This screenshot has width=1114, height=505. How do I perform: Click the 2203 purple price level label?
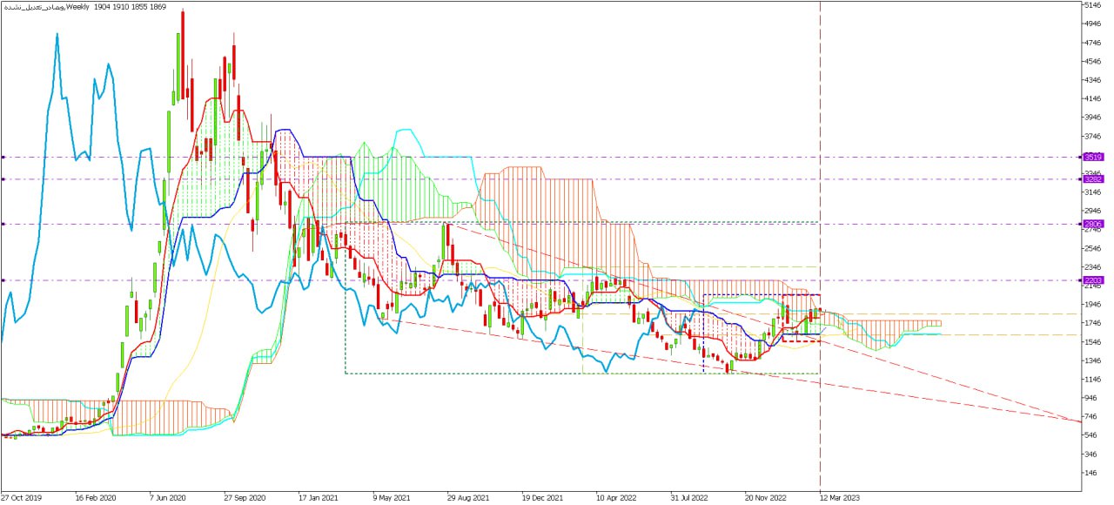point(1093,280)
